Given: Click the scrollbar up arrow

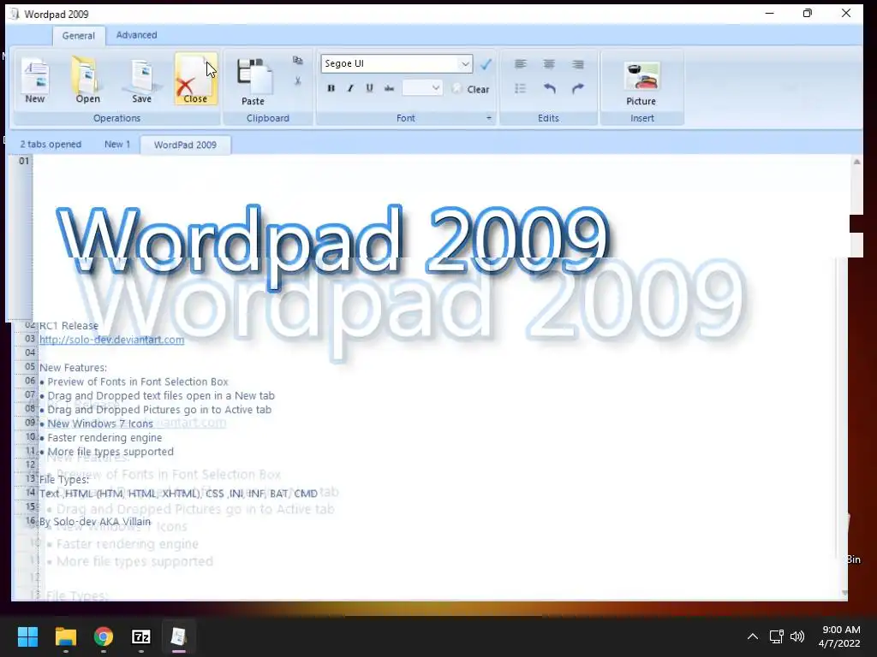Looking at the screenshot, I should pos(856,162).
